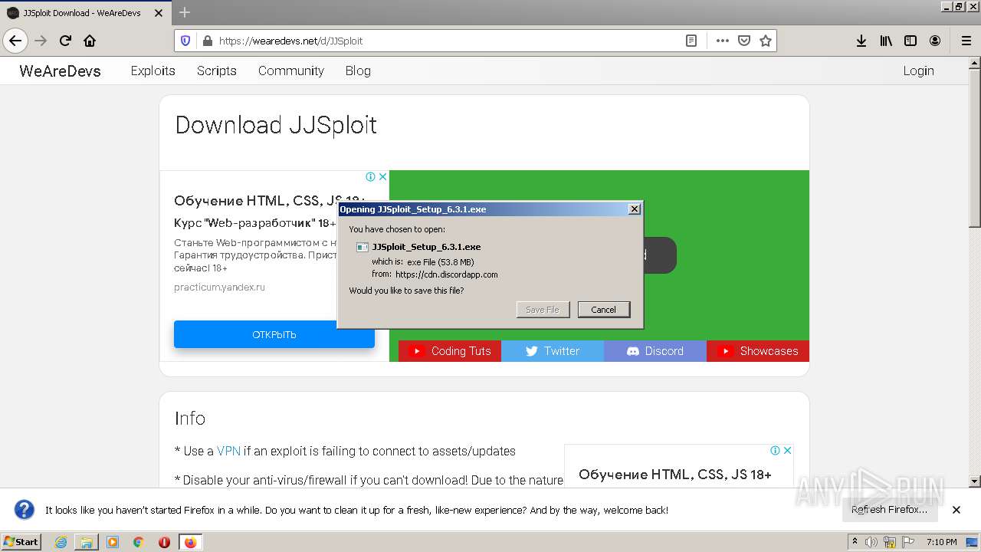Switch to Firefox taskbar button
Screen dimensions: 981x552
pyautogui.click(x=190, y=542)
